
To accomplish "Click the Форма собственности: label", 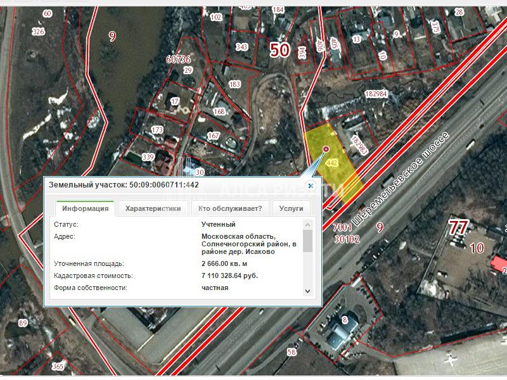I will click(90, 288).
